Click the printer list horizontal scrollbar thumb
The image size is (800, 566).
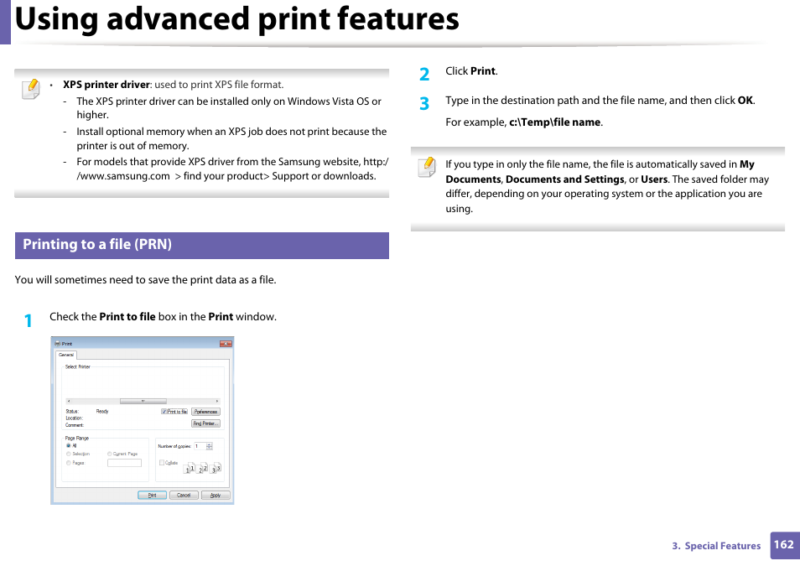143,401
